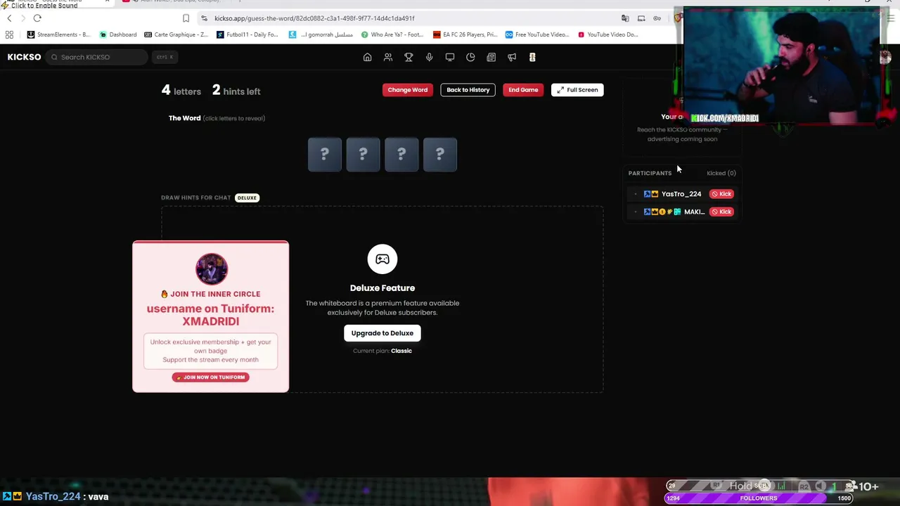Click the YasTro_224 participant name

(x=681, y=194)
